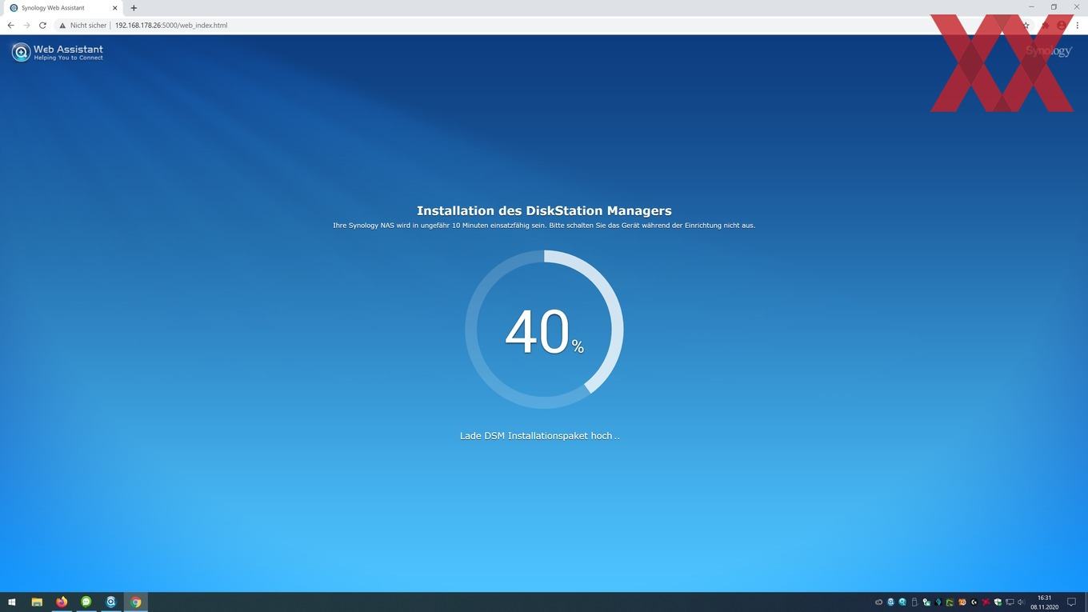The image size is (1088, 612).
Task: Click the second Synology Assistant tray icon
Action: point(902,602)
